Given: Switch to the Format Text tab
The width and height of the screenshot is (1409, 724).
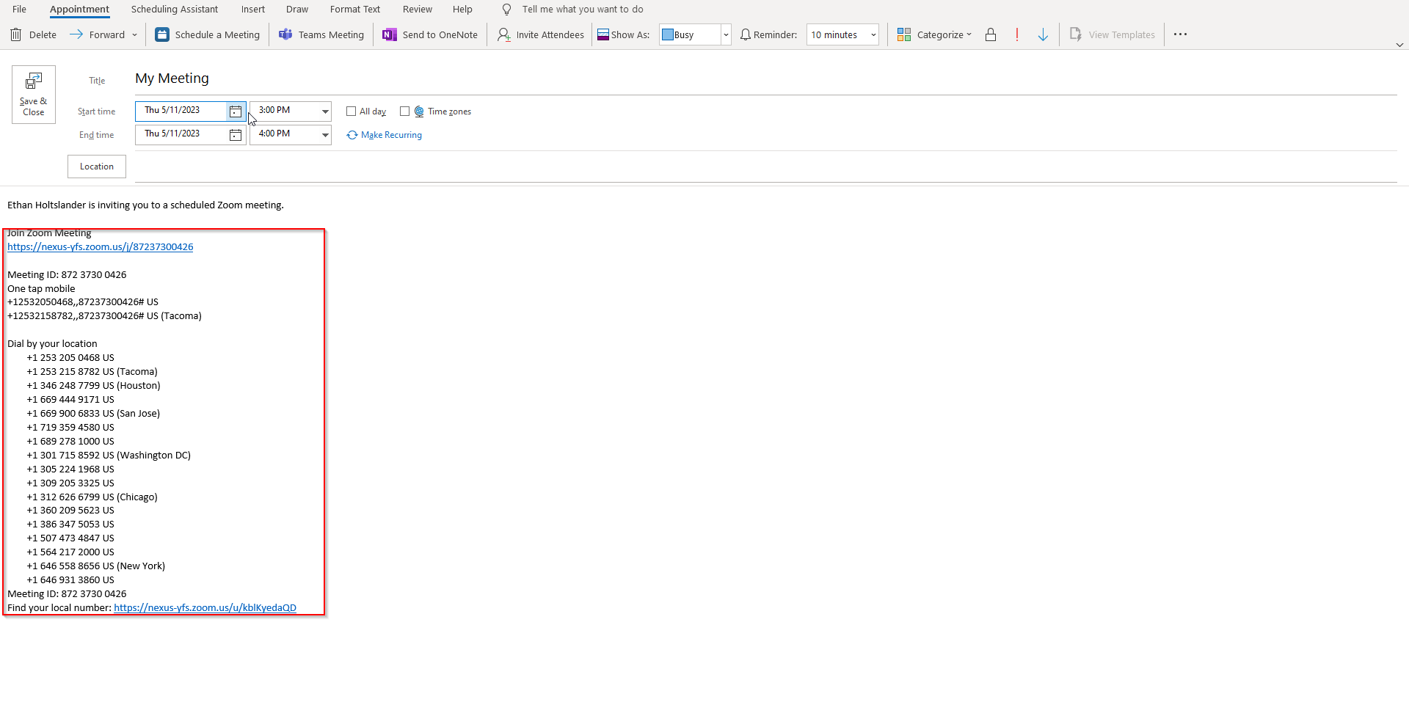Looking at the screenshot, I should (355, 10).
